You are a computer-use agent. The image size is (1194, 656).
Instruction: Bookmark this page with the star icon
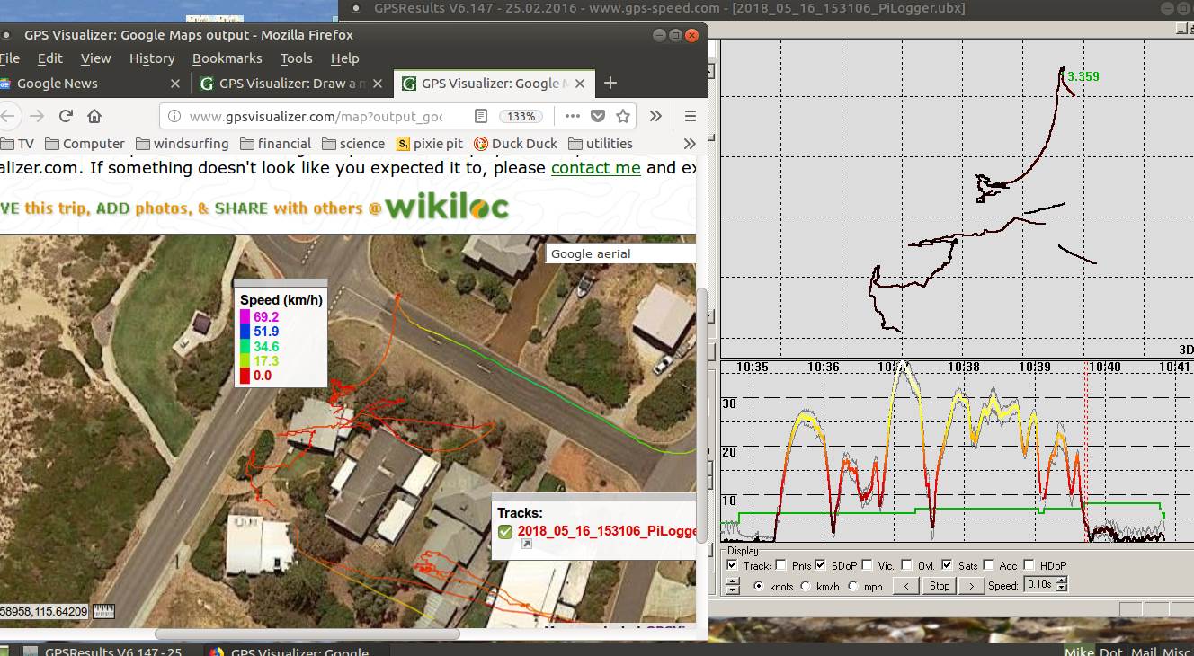click(623, 116)
